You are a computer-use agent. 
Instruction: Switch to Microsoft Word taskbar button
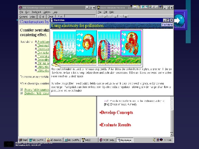(x=37, y=140)
